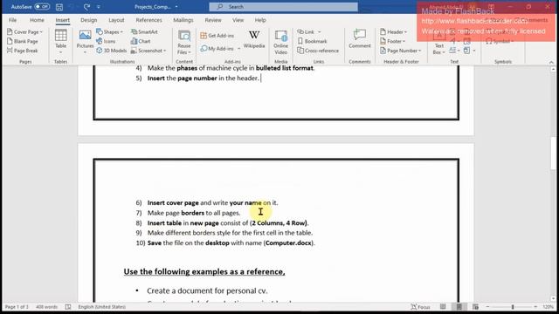Add a new Comment
This screenshot has width=559, height=314.
[x=360, y=39]
